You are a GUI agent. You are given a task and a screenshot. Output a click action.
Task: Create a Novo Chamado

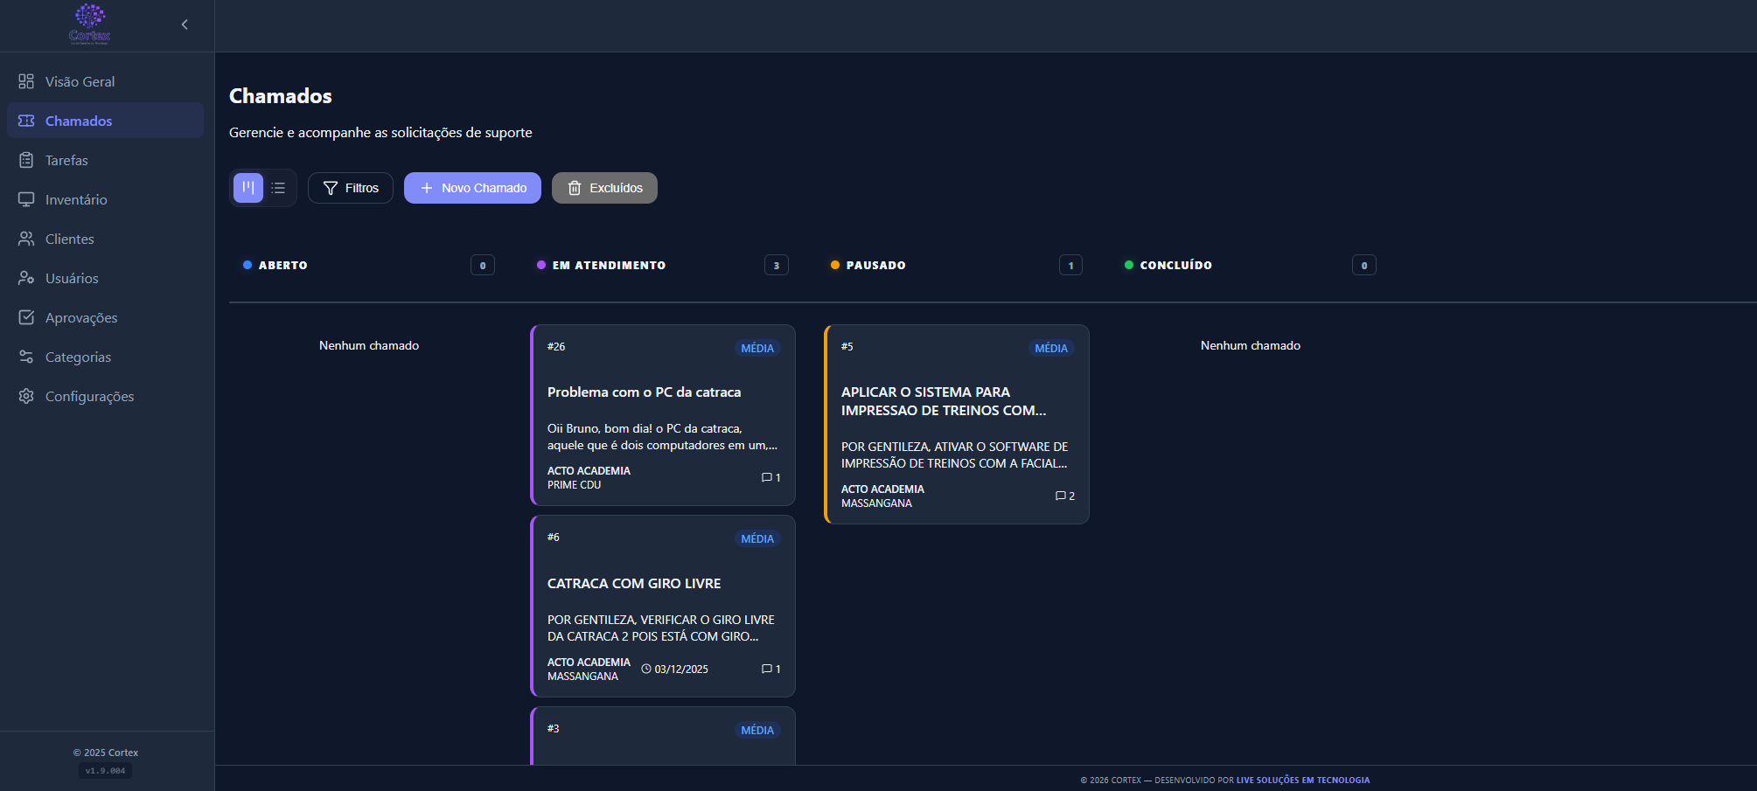(472, 188)
